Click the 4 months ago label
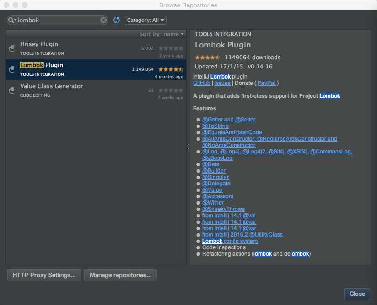The height and width of the screenshot is (305, 377). click(169, 77)
